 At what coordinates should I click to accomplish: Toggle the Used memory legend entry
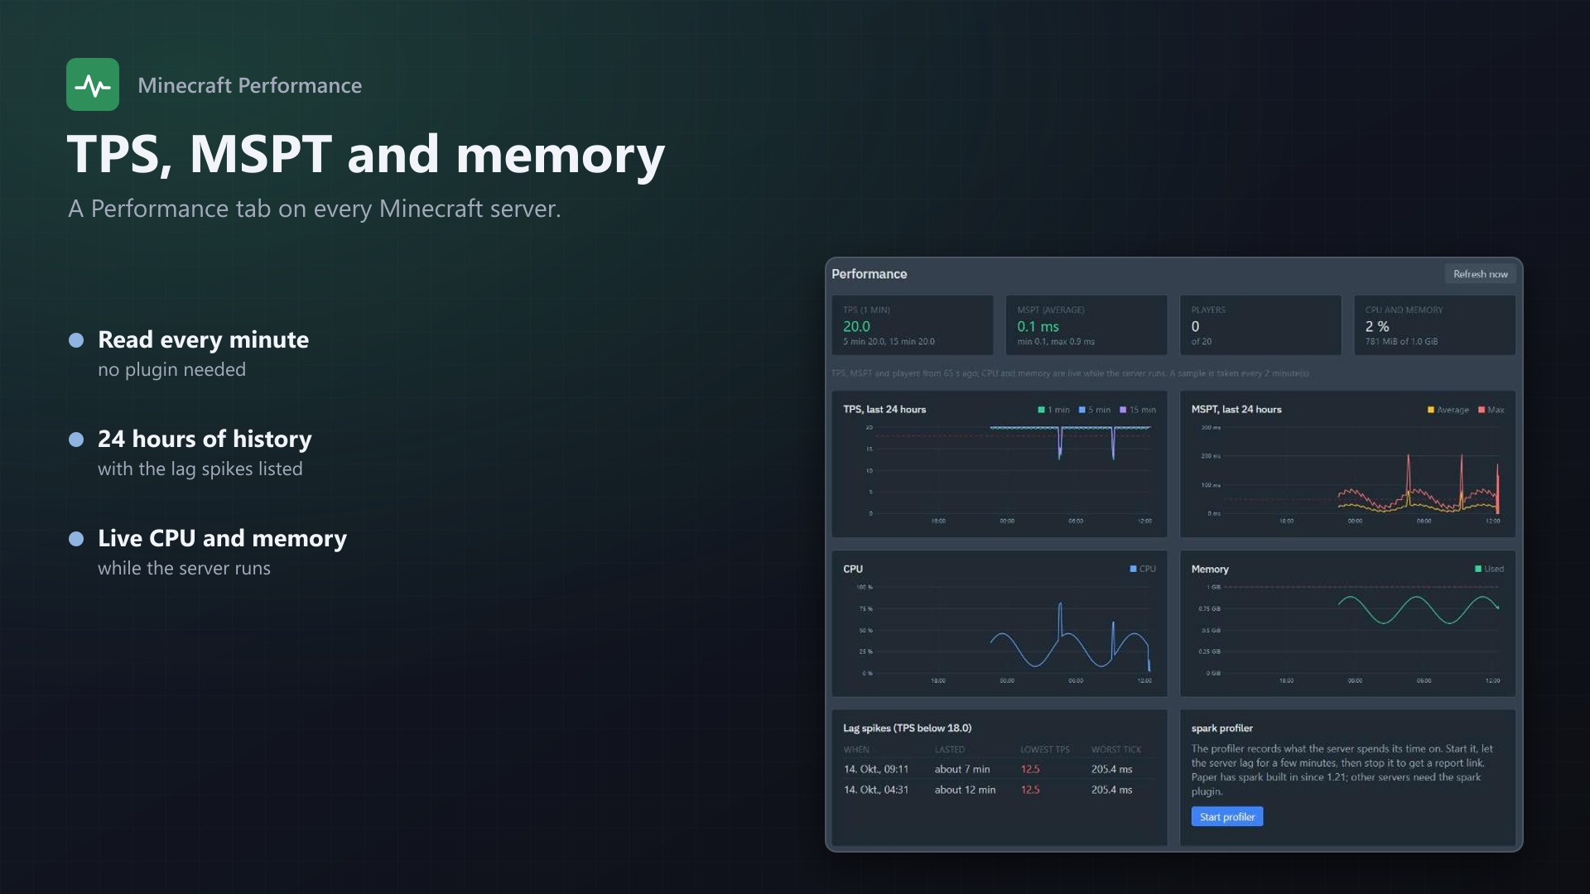coord(1489,569)
